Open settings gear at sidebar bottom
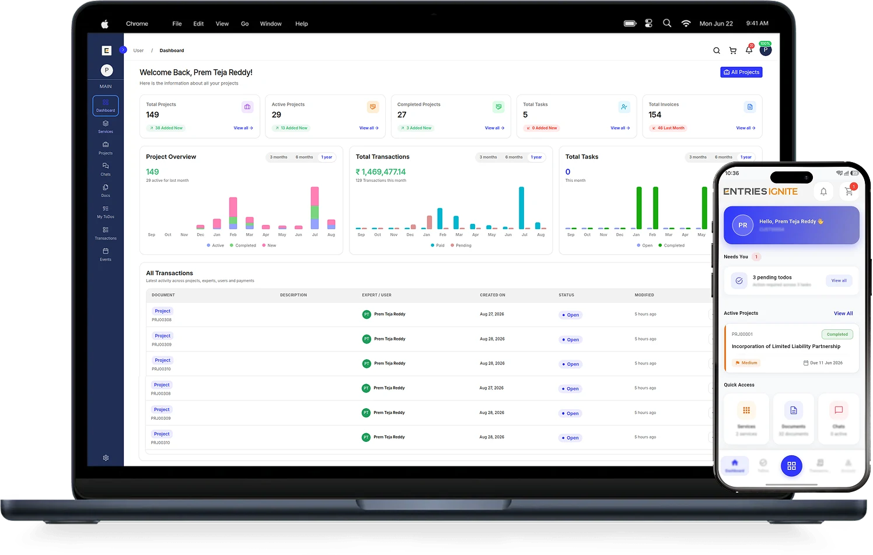This screenshot has width=873, height=555. 106,458
